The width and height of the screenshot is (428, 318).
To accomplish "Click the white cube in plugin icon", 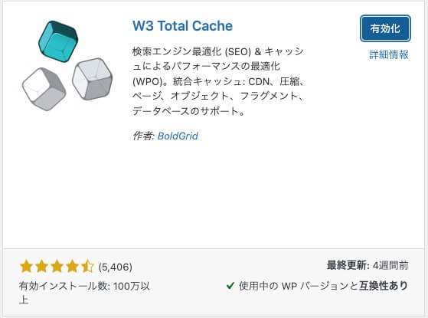I will [x=44, y=89].
